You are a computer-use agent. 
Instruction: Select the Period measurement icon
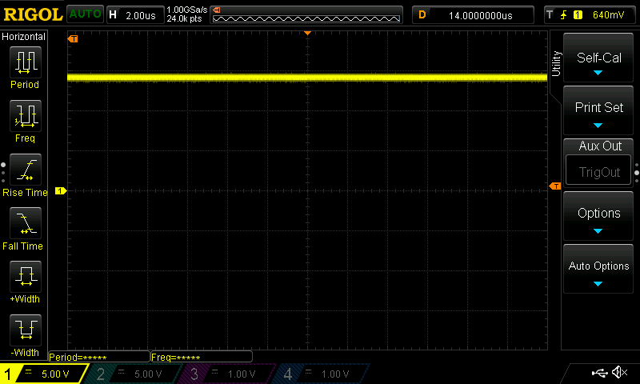[x=26, y=62]
